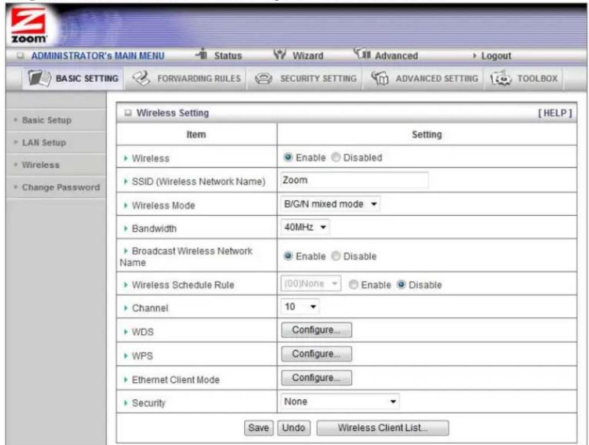Viewport: 589px width, 445px height.
Task: Disable Wireless Schedule Rule
Action: tap(401, 285)
